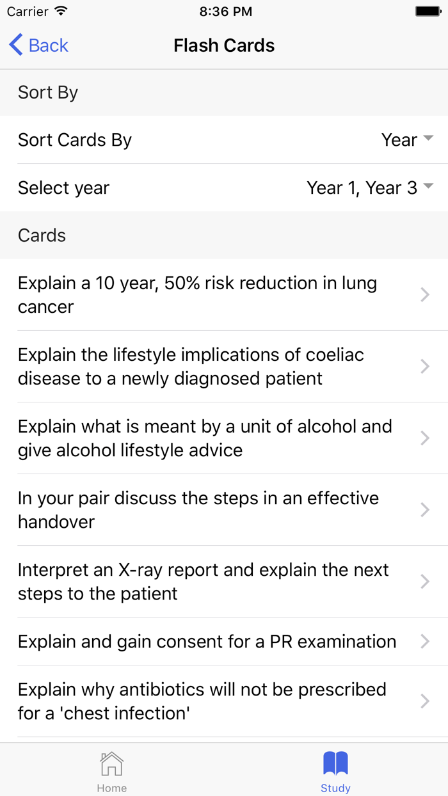Open unit of alcohol card chevron

424,438
